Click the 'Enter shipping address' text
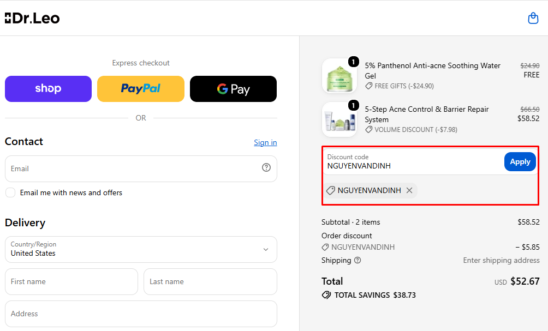Screen dimensions: 548x331 click(501, 260)
